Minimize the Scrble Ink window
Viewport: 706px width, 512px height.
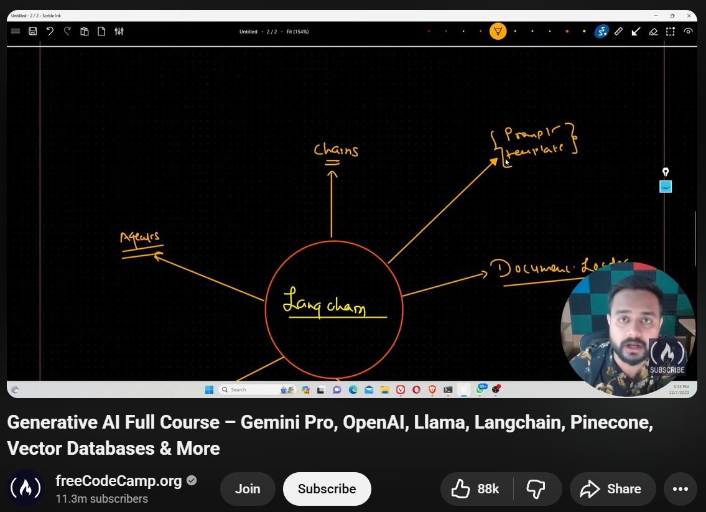pos(656,16)
